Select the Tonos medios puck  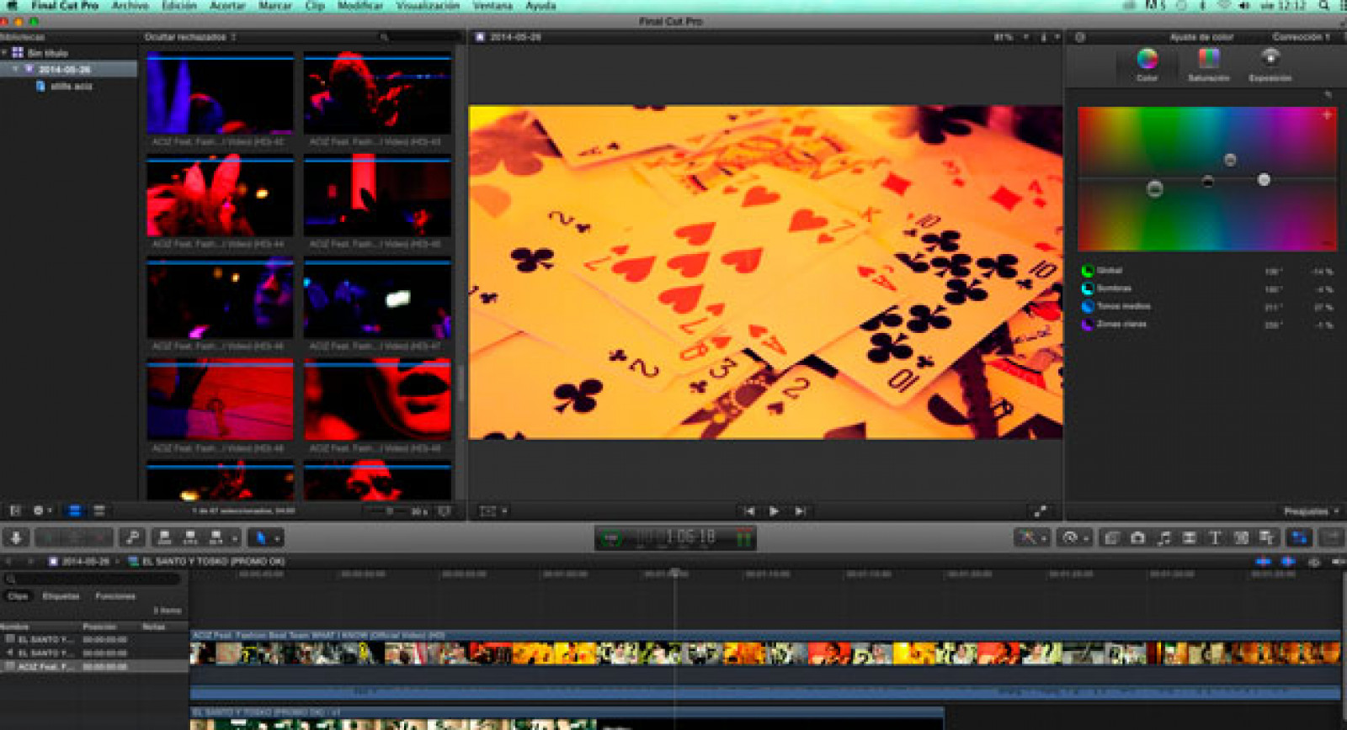(x=1230, y=160)
